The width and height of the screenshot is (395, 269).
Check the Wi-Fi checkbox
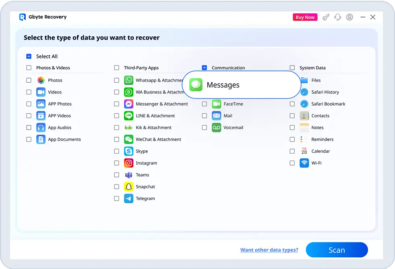pyautogui.click(x=292, y=163)
